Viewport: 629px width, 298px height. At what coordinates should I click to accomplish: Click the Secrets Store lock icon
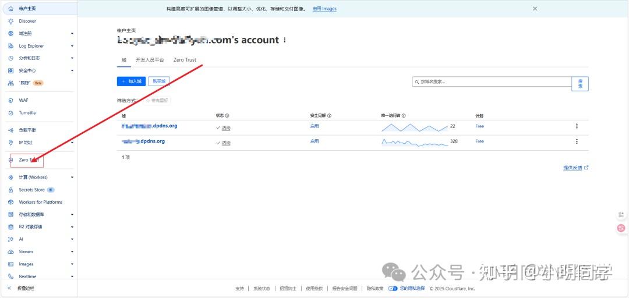click(11, 190)
